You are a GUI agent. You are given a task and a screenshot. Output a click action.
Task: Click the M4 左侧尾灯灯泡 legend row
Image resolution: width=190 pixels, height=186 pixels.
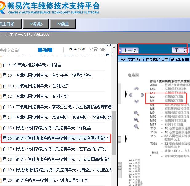(167, 101)
